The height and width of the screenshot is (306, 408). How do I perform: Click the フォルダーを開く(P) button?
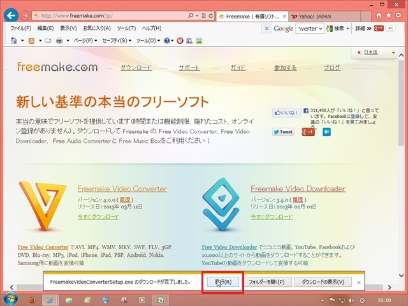coord(270,282)
